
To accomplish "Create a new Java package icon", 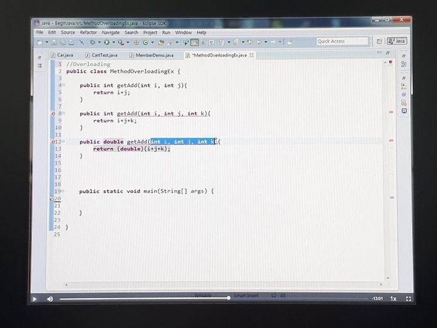I will 137,42.
